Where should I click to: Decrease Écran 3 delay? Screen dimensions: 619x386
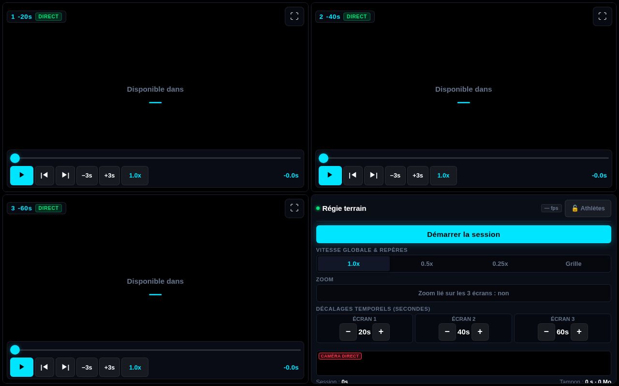pos(546,332)
